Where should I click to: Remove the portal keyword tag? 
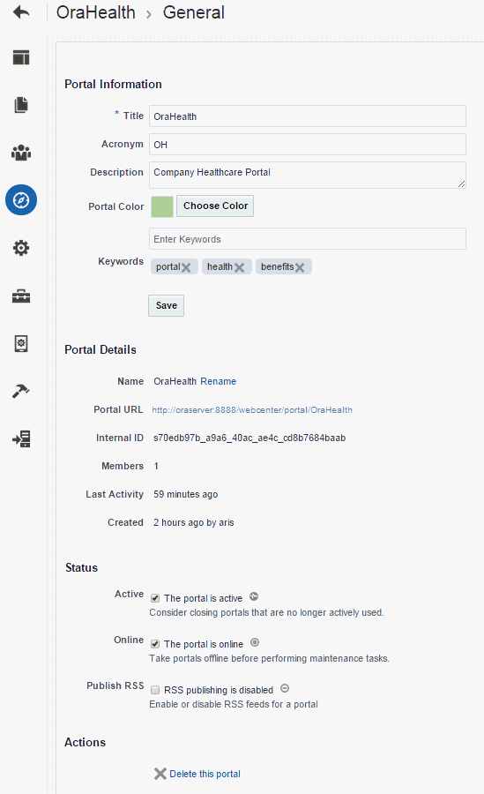tap(186, 267)
